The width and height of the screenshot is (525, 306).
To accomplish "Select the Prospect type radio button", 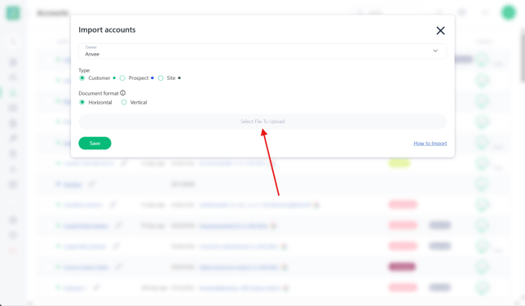I will point(122,78).
